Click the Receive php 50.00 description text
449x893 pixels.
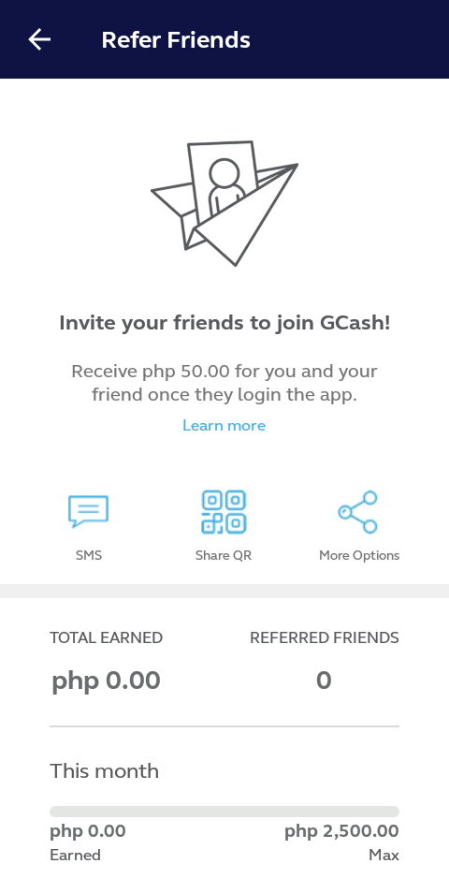coord(224,383)
